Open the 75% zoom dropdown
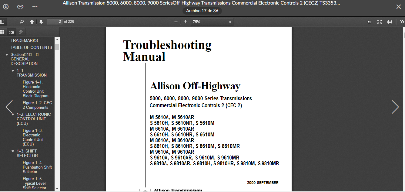The image size is (405, 192). tap(212, 22)
